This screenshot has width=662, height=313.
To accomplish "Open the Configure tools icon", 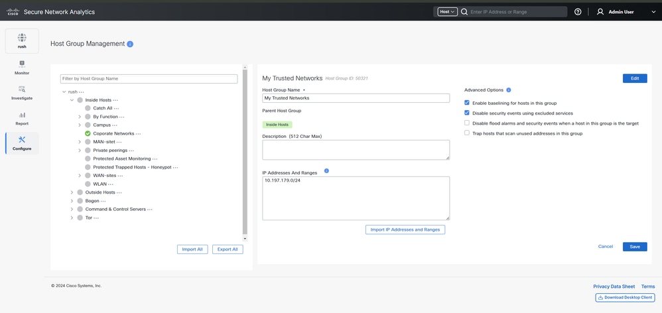I will click(x=22, y=140).
